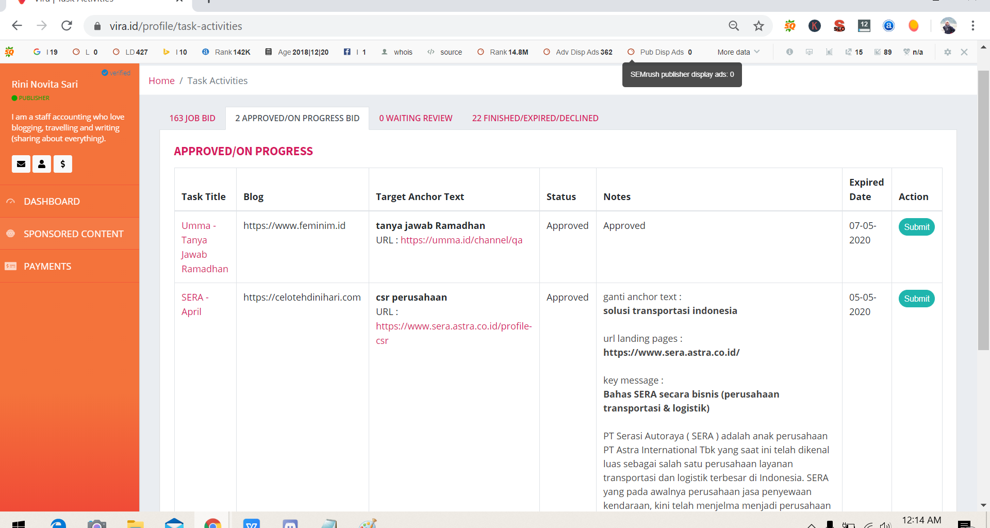Image resolution: width=990 pixels, height=528 pixels.
Task: Open the umma.id/channel/qa URL link
Action: 461,240
